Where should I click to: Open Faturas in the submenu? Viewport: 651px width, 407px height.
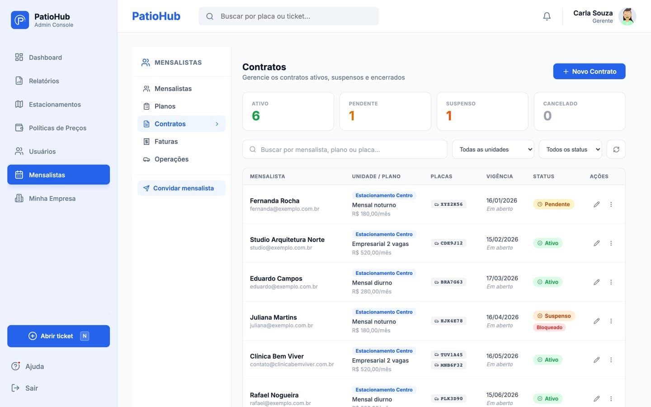coord(181,142)
